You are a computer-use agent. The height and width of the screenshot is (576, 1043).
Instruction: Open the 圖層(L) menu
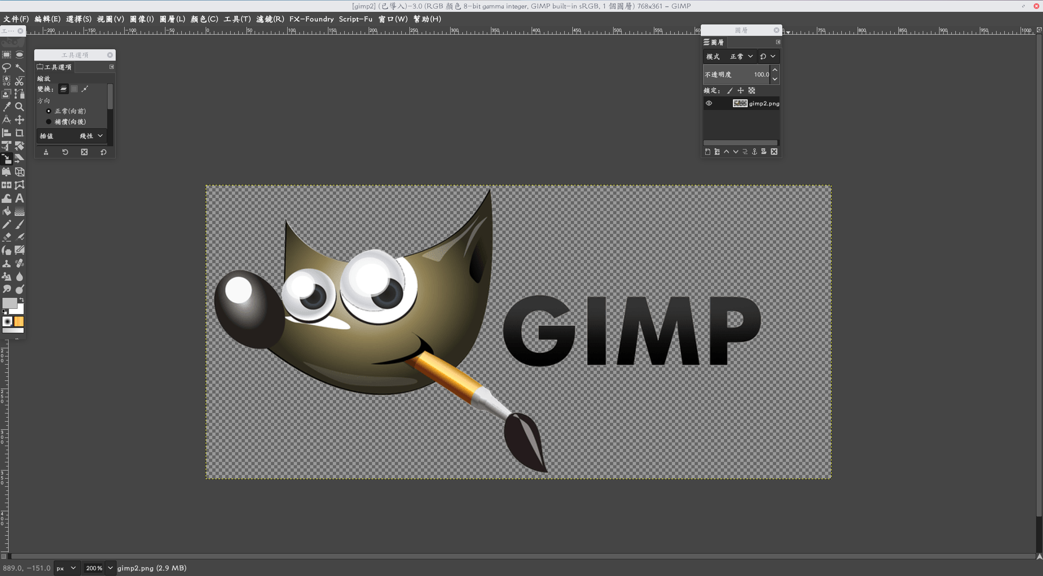[172, 19]
